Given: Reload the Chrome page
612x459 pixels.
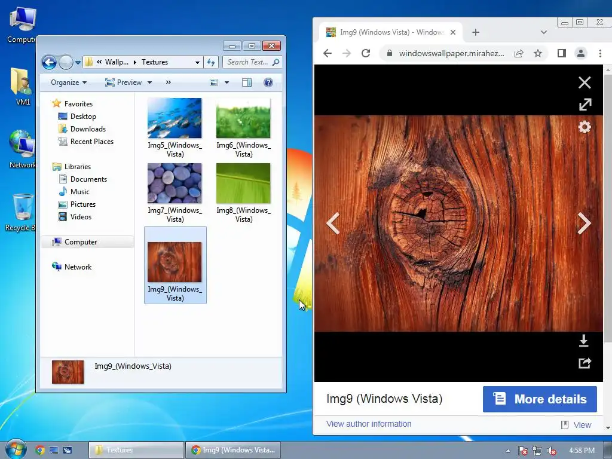Looking at the screenshot, I should 365,53.
